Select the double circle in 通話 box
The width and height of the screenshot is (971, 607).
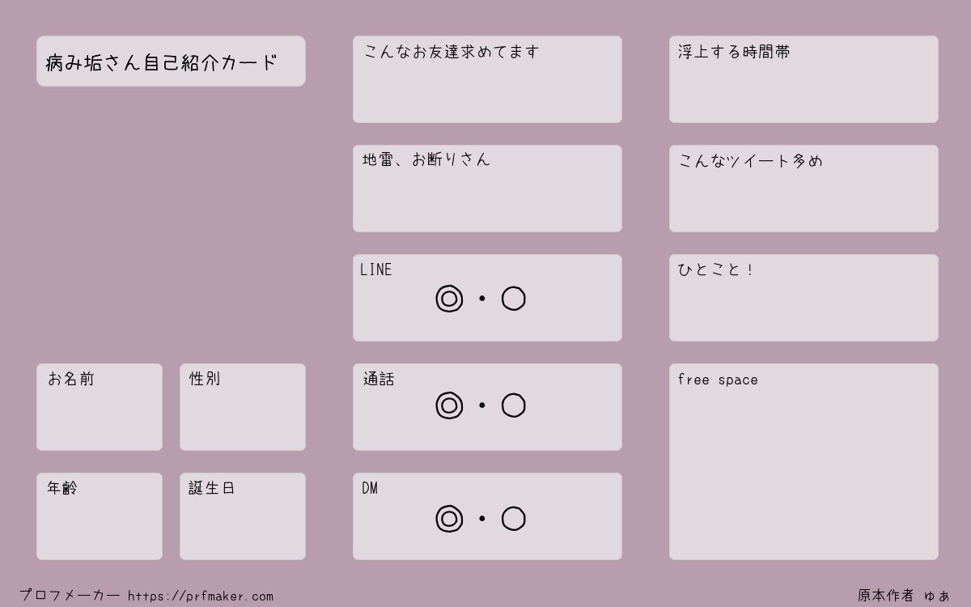[449, 405]
